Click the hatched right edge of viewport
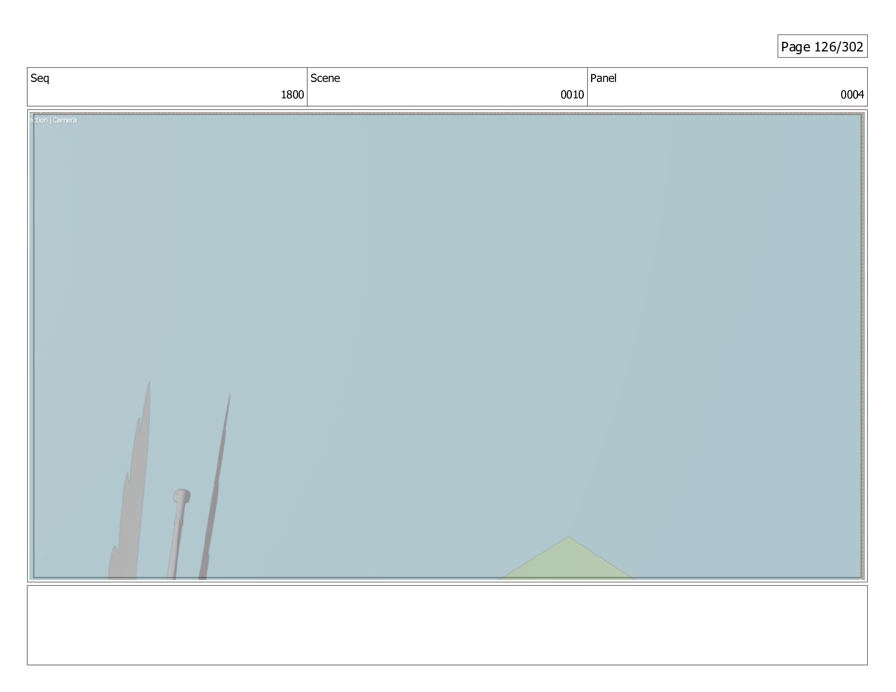 coord(863,346)
